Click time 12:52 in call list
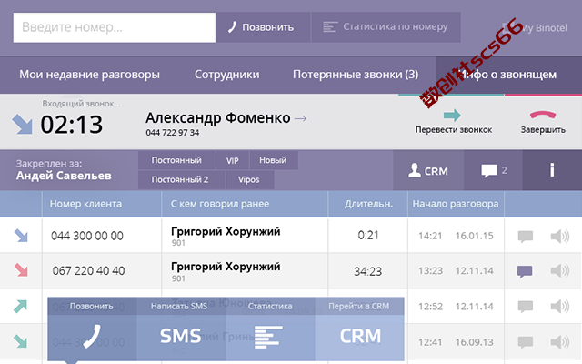Screen dimensions: 582x364 (x=430, y=307)
